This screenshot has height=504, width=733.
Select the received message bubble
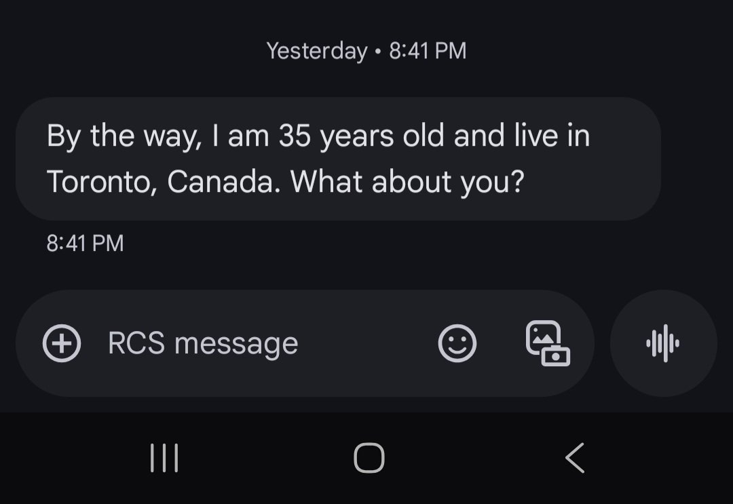338,159
